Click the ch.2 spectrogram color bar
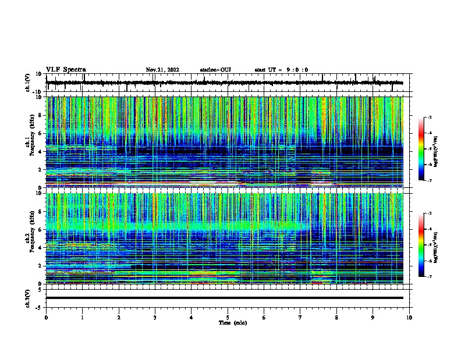The image size is (461, 356). coord(421,245)
